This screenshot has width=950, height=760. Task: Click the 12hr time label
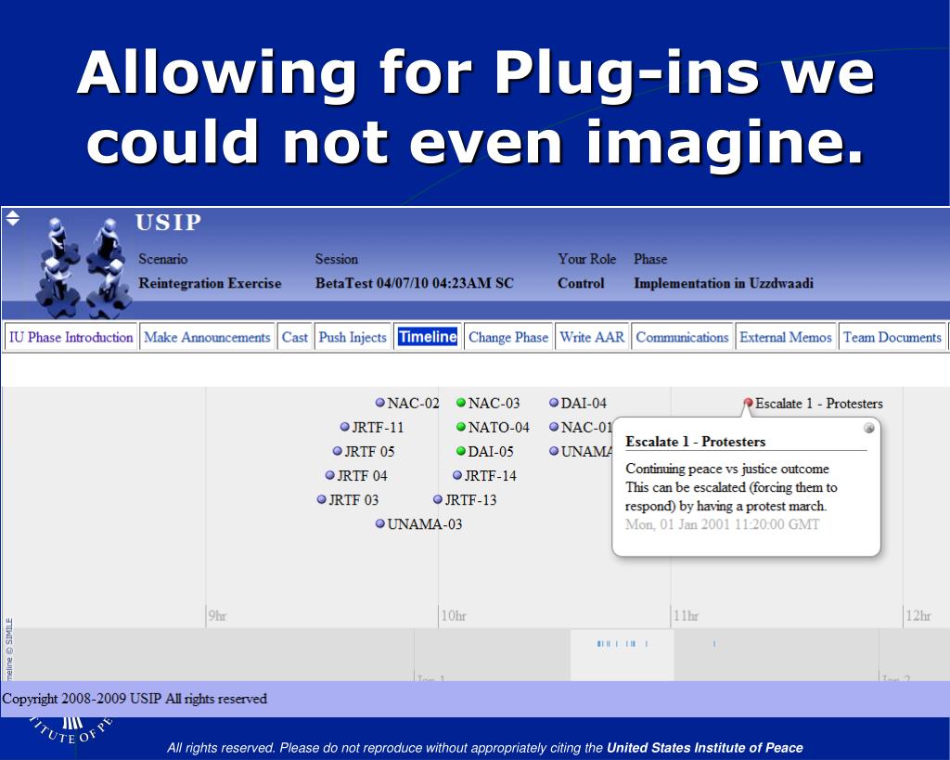(x=918, y=616)
